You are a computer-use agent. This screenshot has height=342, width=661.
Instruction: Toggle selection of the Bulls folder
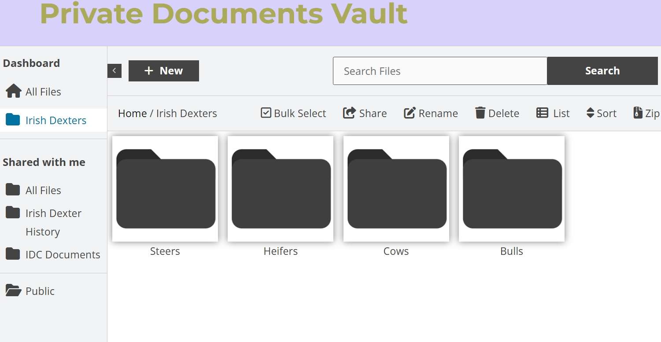(x=511, y=188)
